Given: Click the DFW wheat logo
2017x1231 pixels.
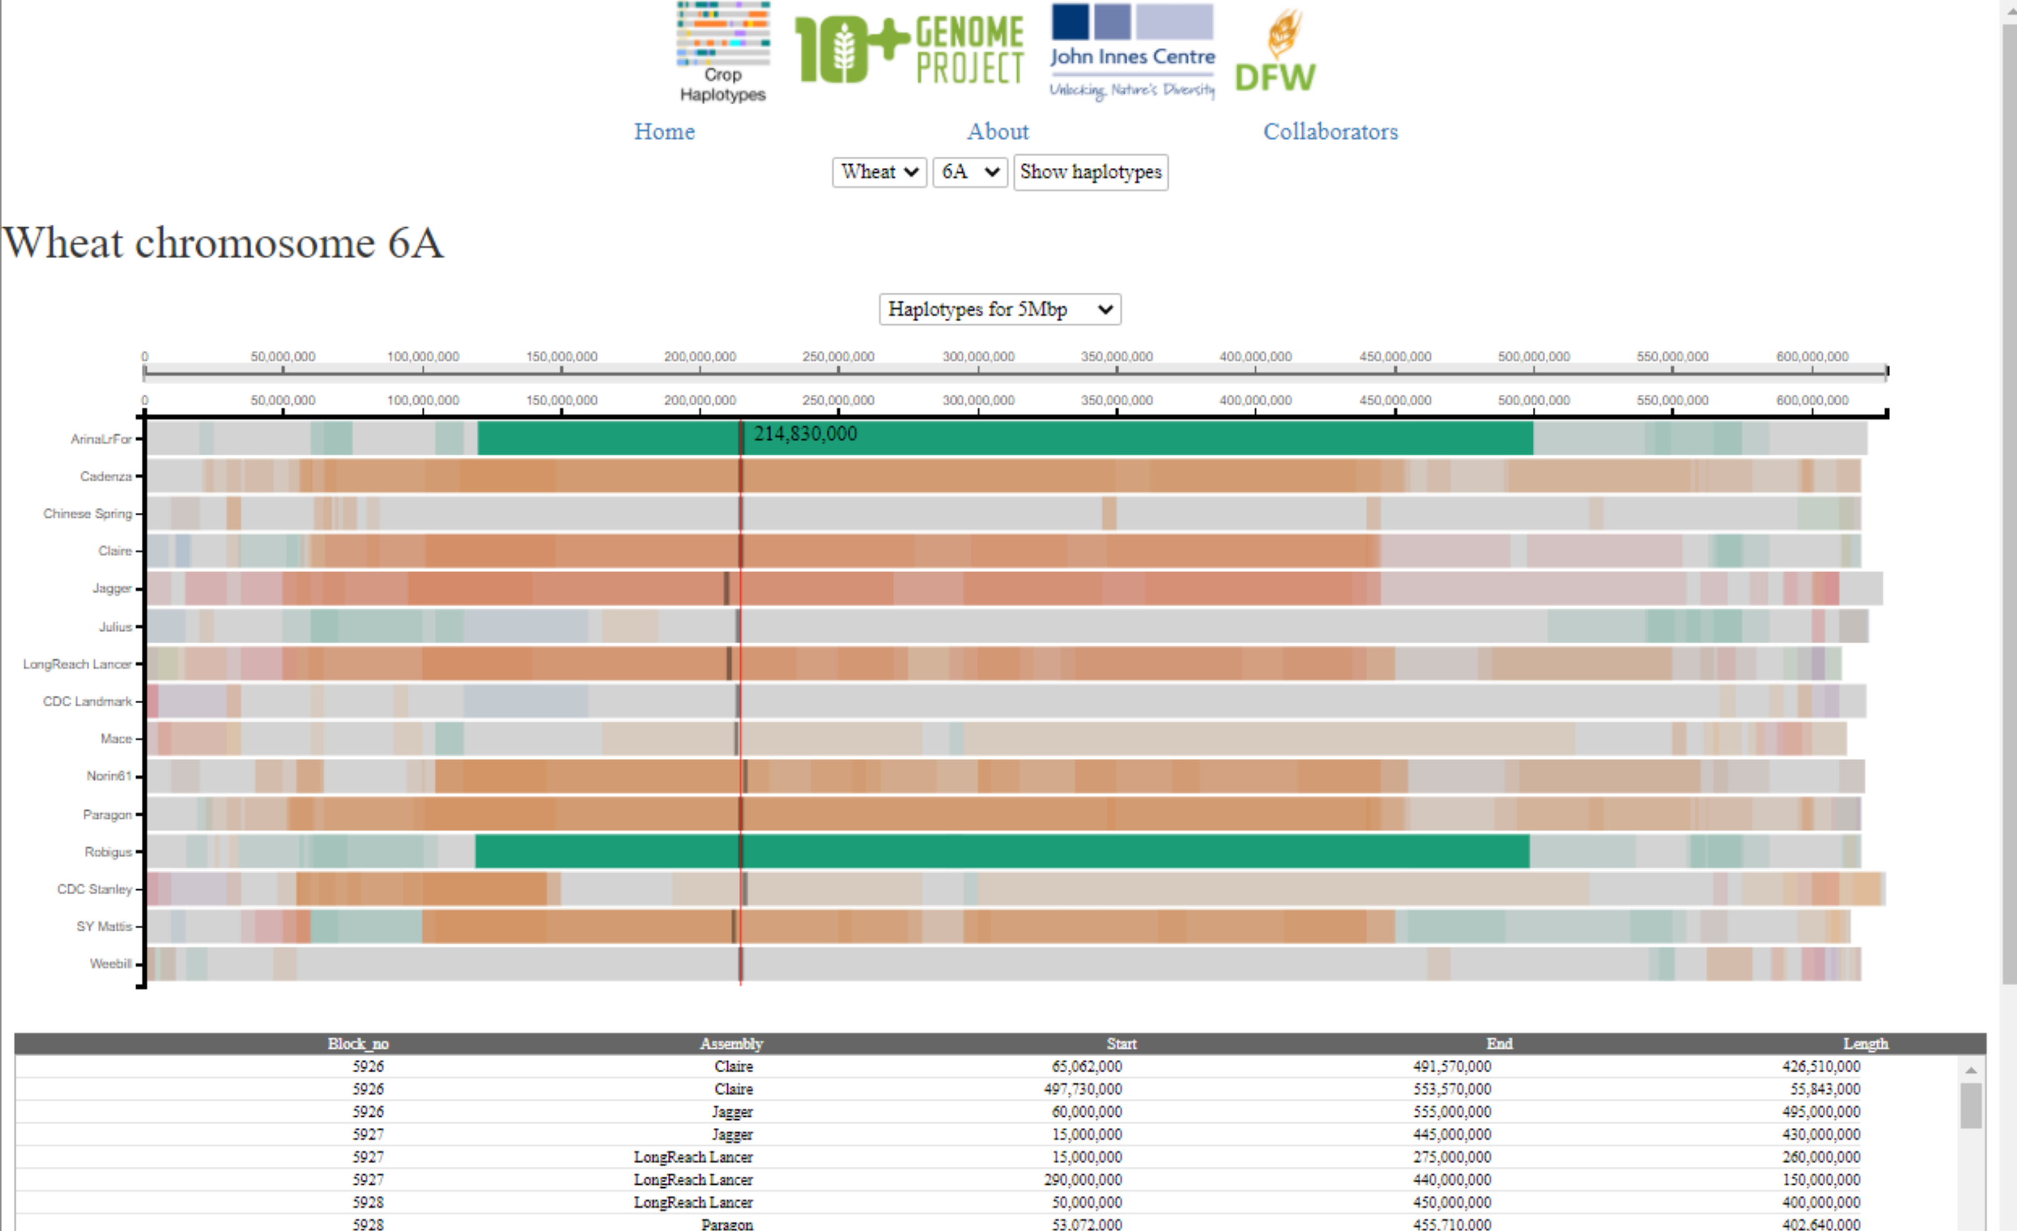Looking at the screenshot, I should pos(1275,51).
